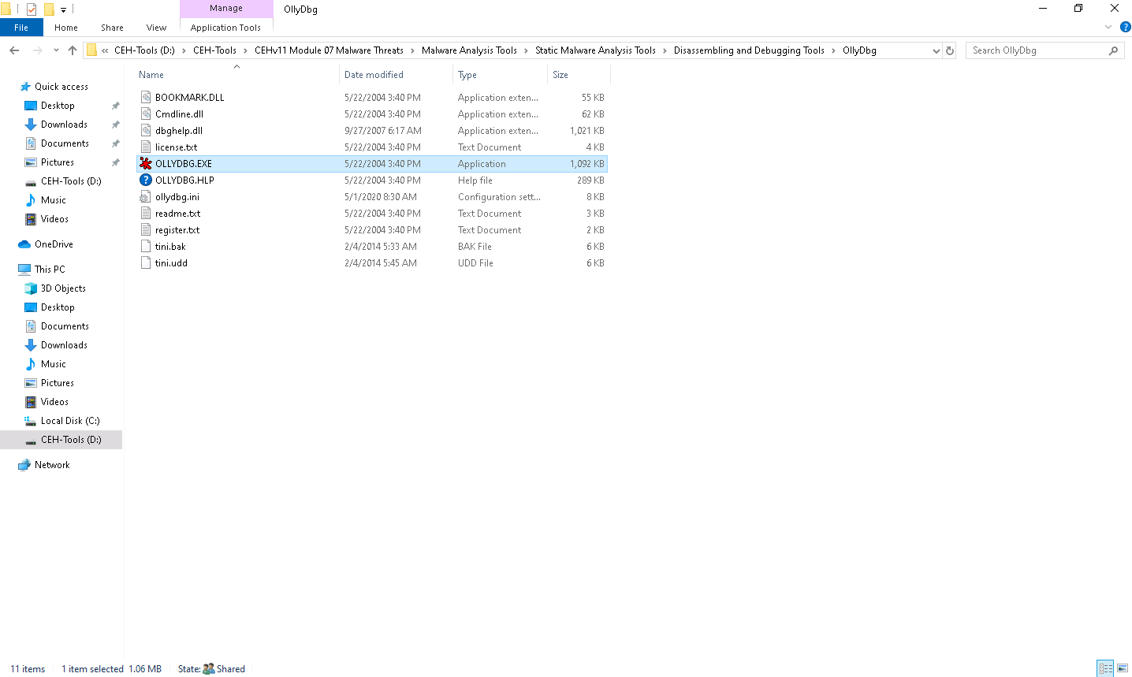Viewport: 1132px width, 677px height.
Task: Open Videos under This PC
Action: [x=54, y=402]
